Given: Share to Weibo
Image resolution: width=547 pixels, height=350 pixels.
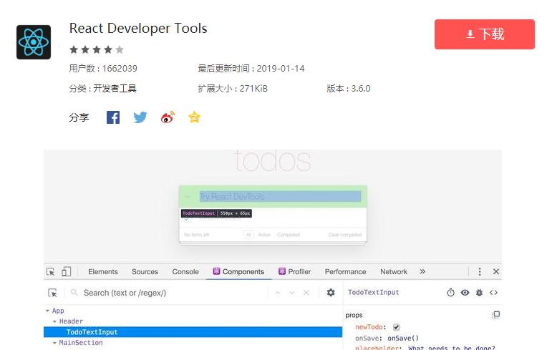Looking at the screenshot, I should [168, 117].
